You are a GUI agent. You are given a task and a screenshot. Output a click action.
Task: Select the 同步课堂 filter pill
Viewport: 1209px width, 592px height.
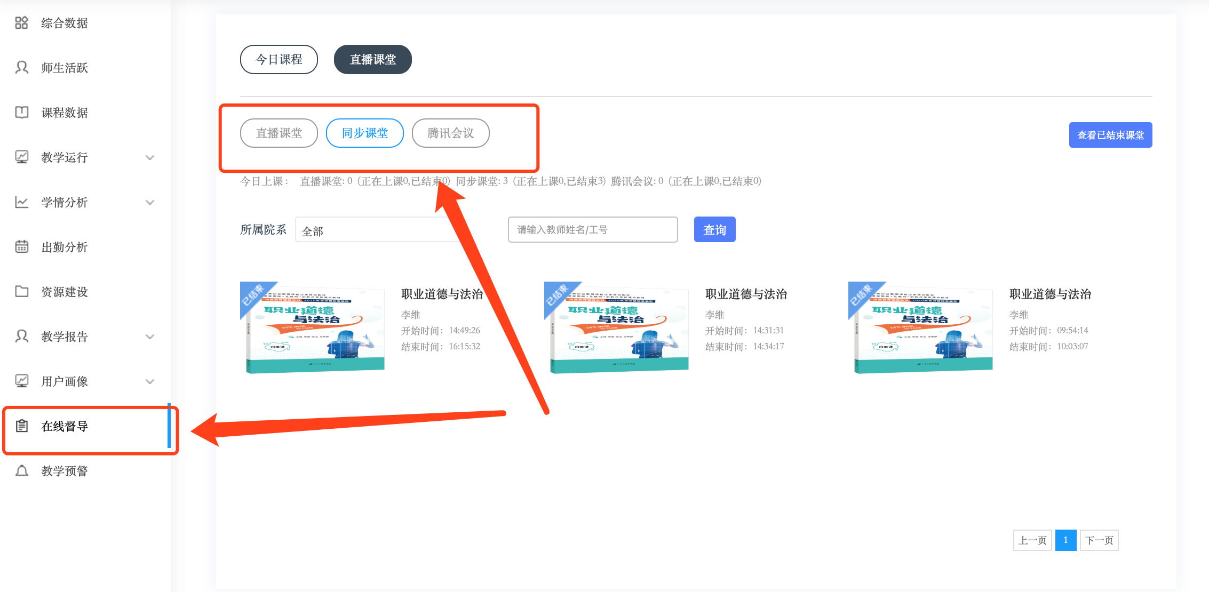coord(364,133)
